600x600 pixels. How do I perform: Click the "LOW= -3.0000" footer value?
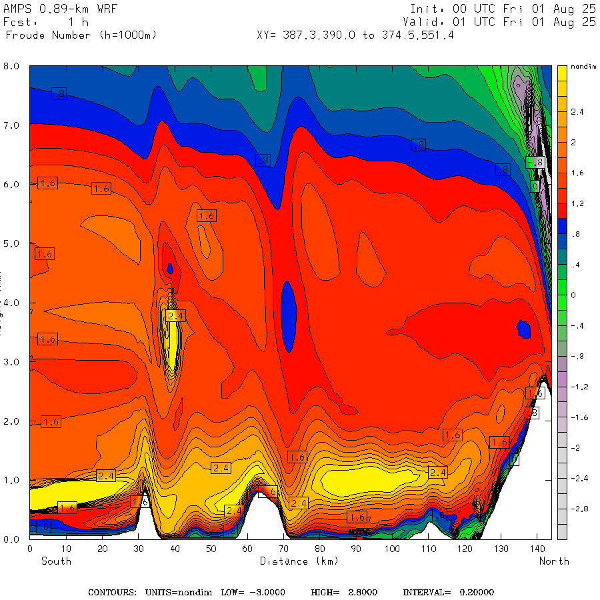(253, 593)
